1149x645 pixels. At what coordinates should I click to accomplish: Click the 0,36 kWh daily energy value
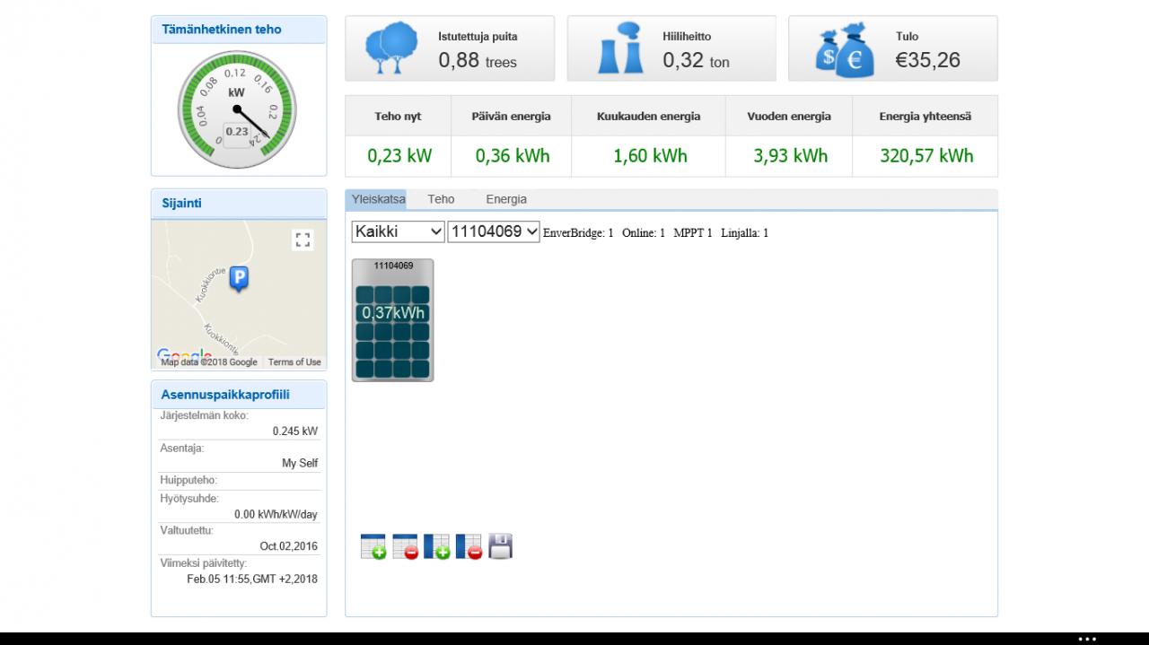click(x=513, y=156)
